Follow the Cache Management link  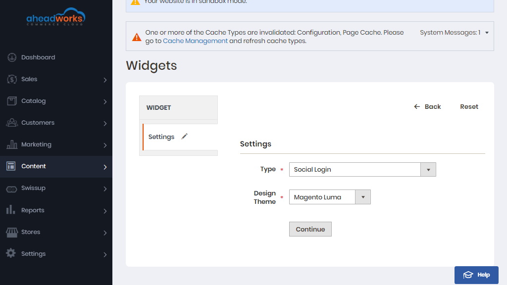[195, 41]
